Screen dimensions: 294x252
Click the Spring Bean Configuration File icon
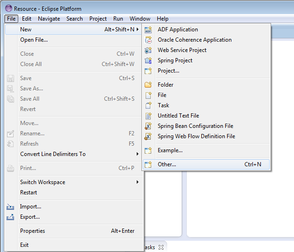(x=148, y=126)
